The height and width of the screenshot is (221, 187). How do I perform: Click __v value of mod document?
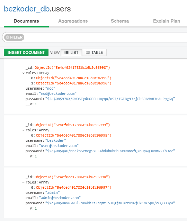point(36,104)
